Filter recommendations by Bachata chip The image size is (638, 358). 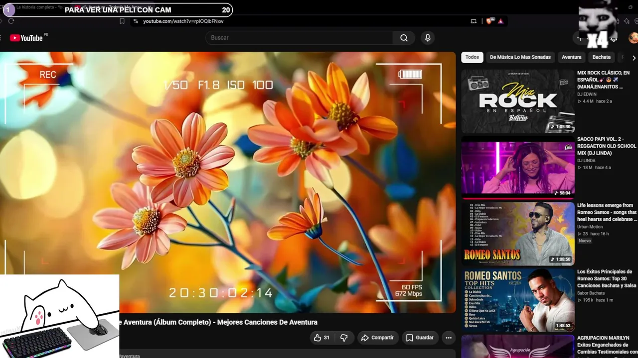(x=602, y=57)
